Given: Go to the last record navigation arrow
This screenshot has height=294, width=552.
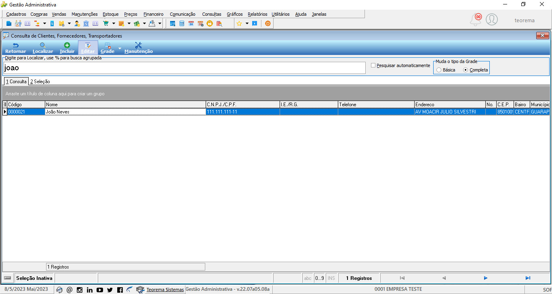Looking at the screenshot, I should [528, 278].
